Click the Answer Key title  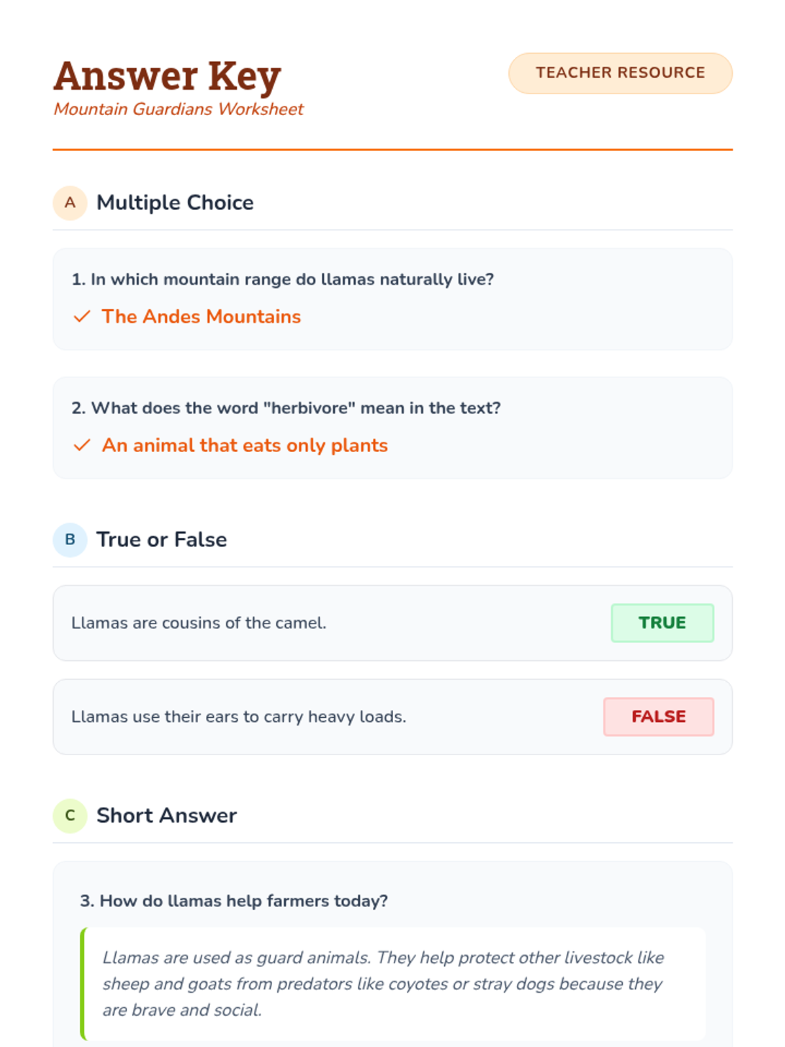coord(167,76)
